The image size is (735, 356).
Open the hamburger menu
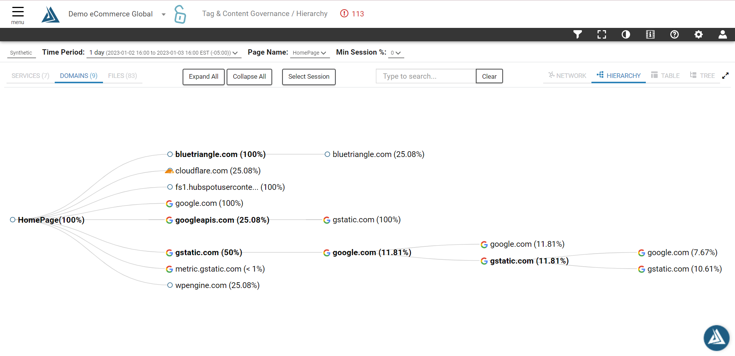tap(18, 15)
